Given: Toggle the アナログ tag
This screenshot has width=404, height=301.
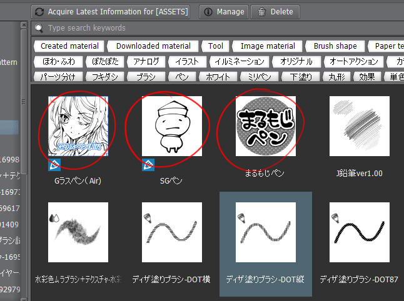Looking at the screenshot, I should 146,61.
